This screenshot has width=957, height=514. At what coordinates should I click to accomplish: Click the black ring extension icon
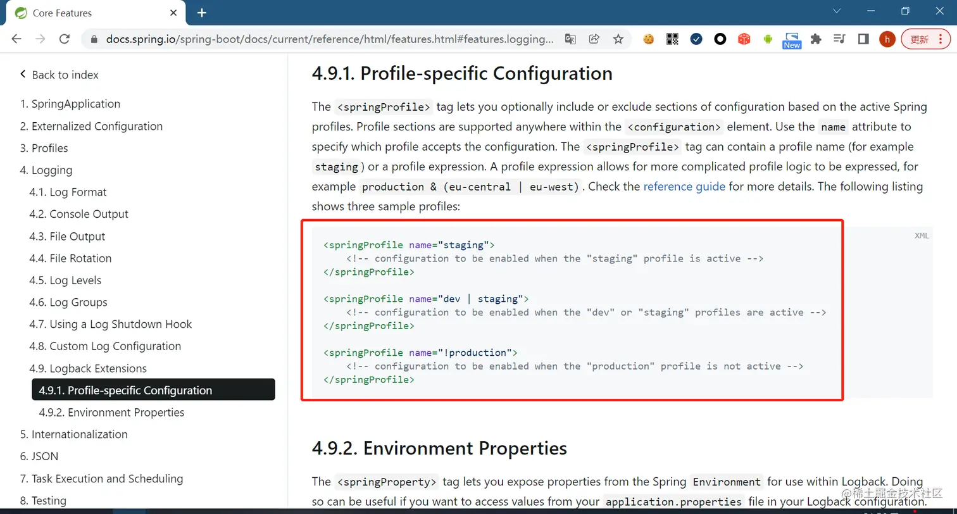click(x=720, y=39)
